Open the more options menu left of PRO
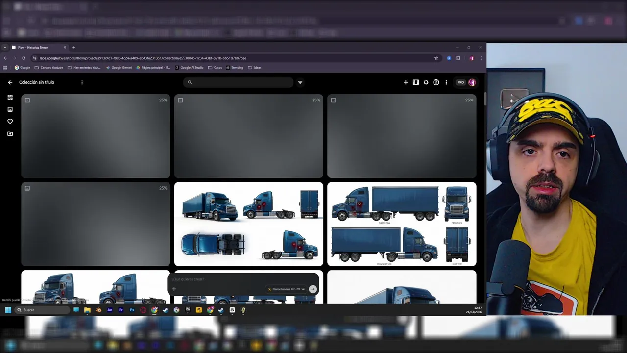627x353 pixels. pyautogui.click(x=446, y=82)
